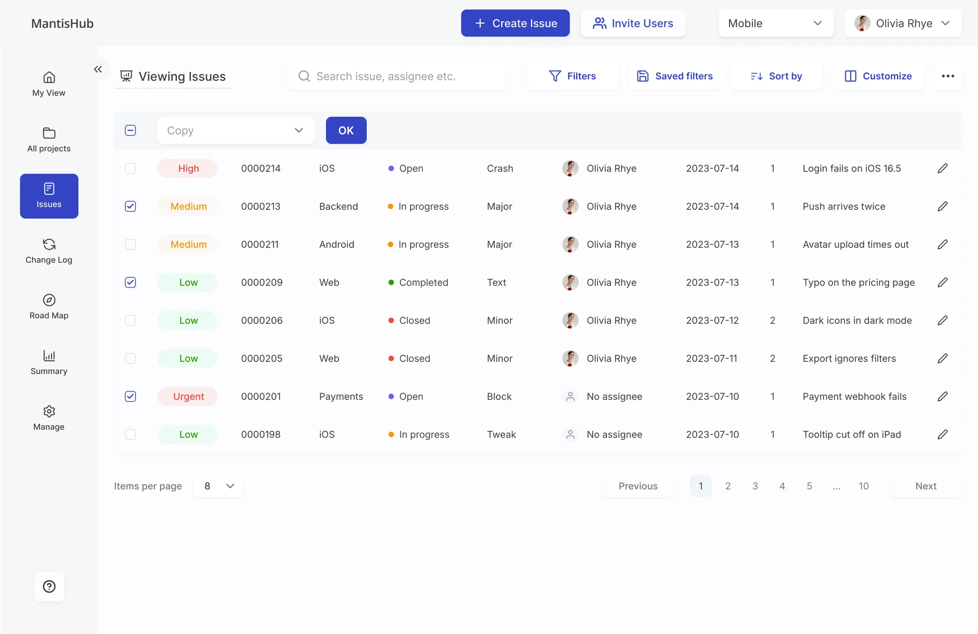
Task: Uncheck the box for issue 0000201
Action: tap(130, 396)
